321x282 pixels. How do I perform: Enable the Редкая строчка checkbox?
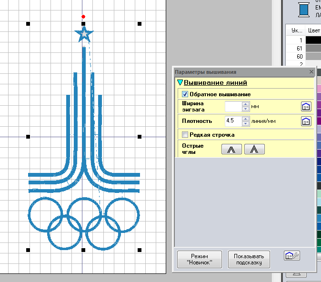point(185,135)
